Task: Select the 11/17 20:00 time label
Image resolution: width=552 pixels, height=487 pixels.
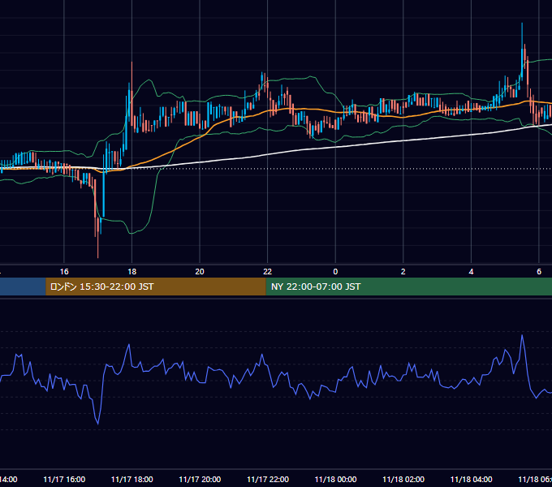Action: coord(200,479)
